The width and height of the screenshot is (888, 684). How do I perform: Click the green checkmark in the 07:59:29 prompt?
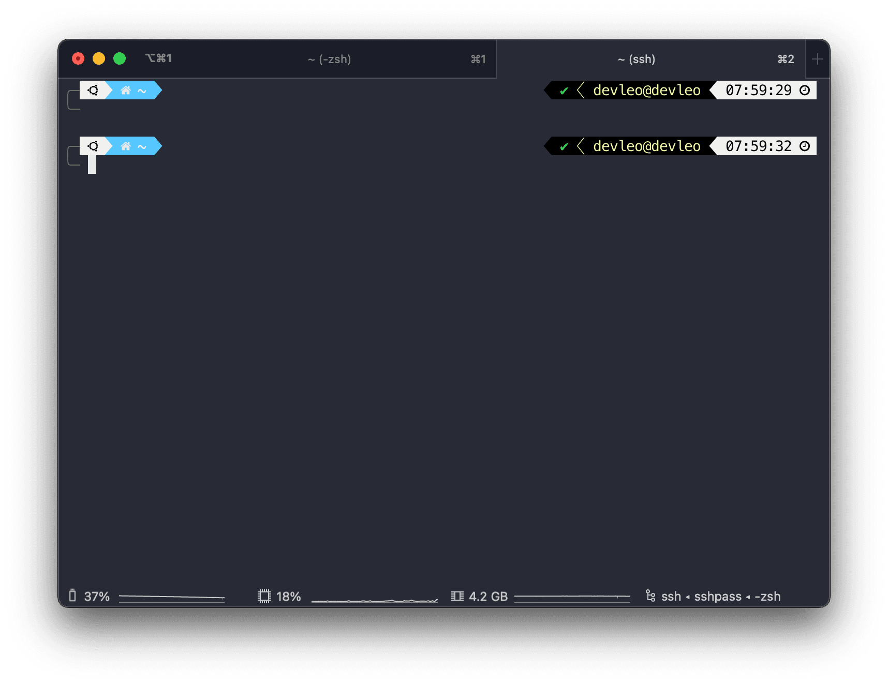[x=564, y=91]
